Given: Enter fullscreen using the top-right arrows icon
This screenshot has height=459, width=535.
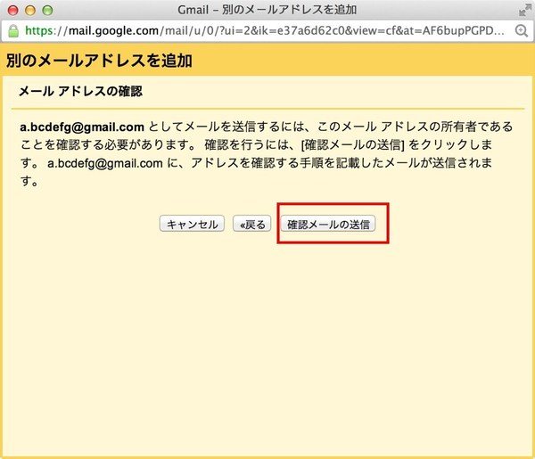Looking at the screenshot, I should [x=523, y=10].
